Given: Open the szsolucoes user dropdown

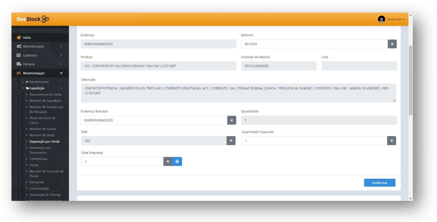Looking at the screenshot, I should coord(396,19).
